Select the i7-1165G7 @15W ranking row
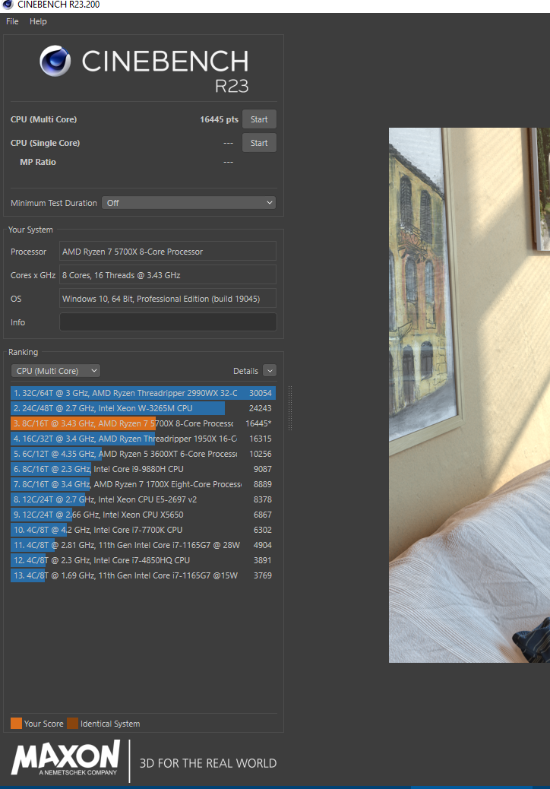The height and width of the screenshot is (789, 550). (143, 575)
